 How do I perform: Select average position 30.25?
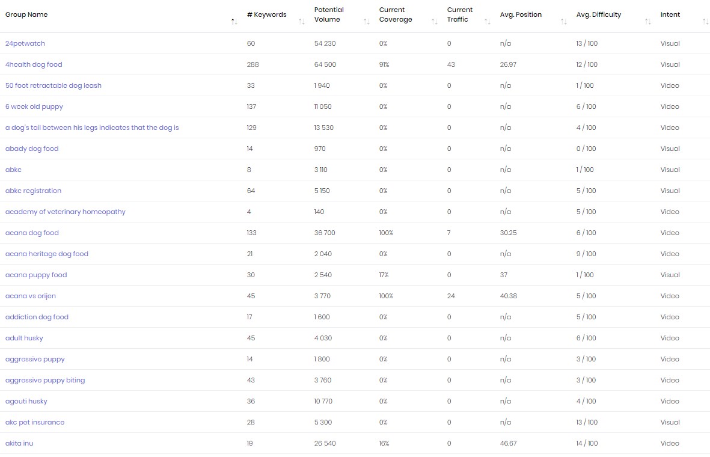(x=509, y=233)
